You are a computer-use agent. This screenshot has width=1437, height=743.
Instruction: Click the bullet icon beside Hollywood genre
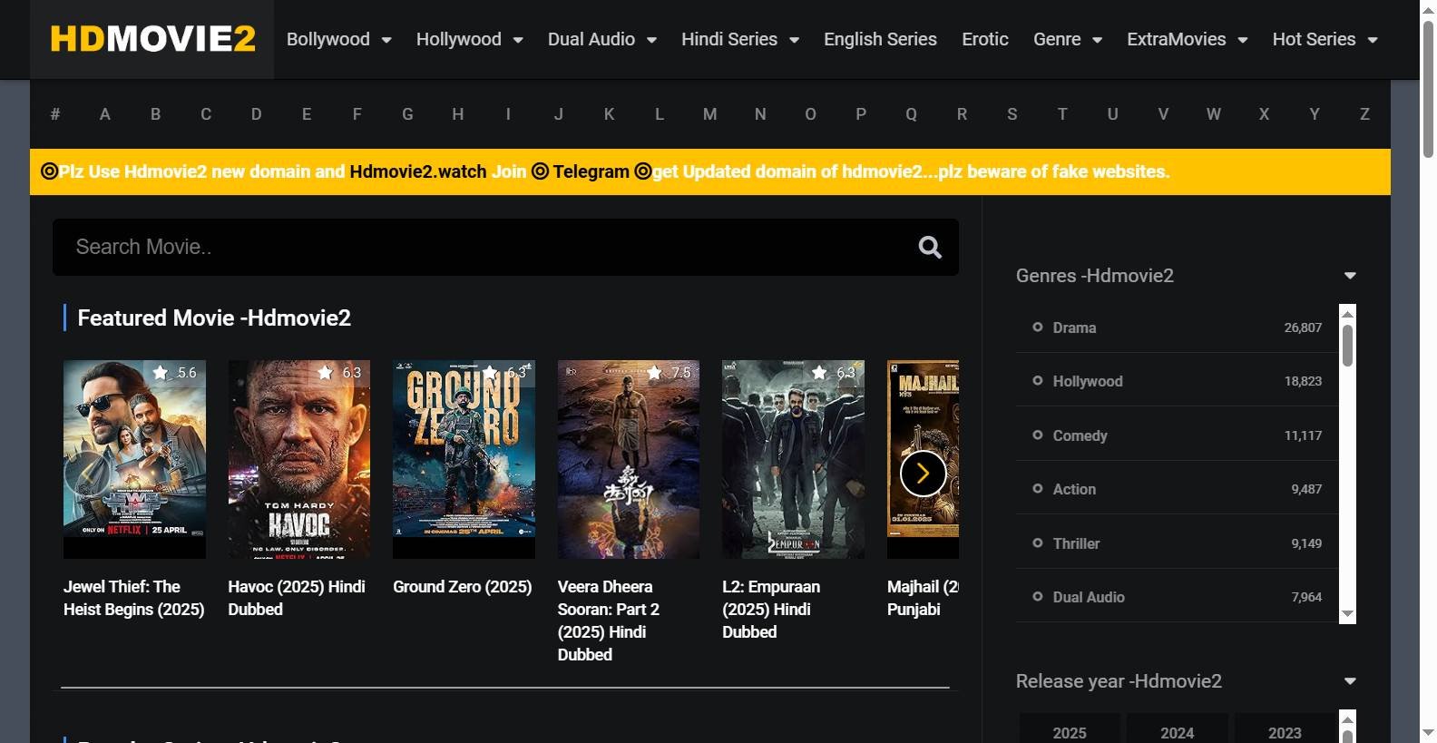point(1037,380)
